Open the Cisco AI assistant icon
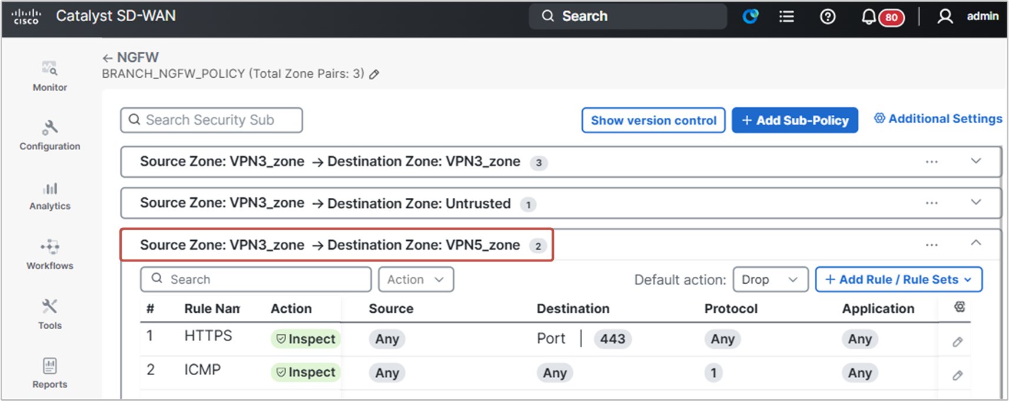The height and width of the screenshot is (401, 1009). point(751,16)
